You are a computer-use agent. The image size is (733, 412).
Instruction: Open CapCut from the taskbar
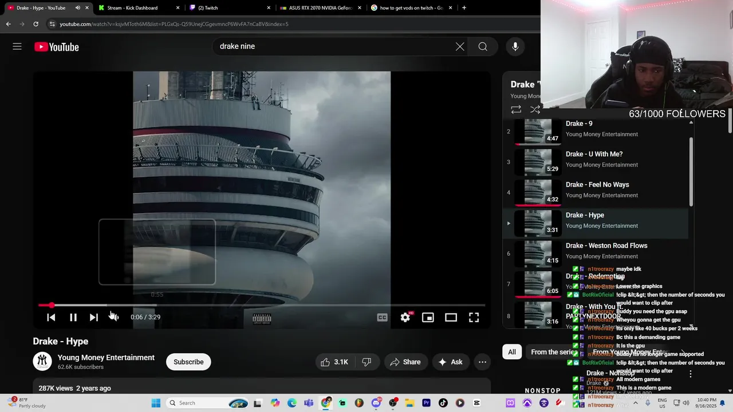477,403
